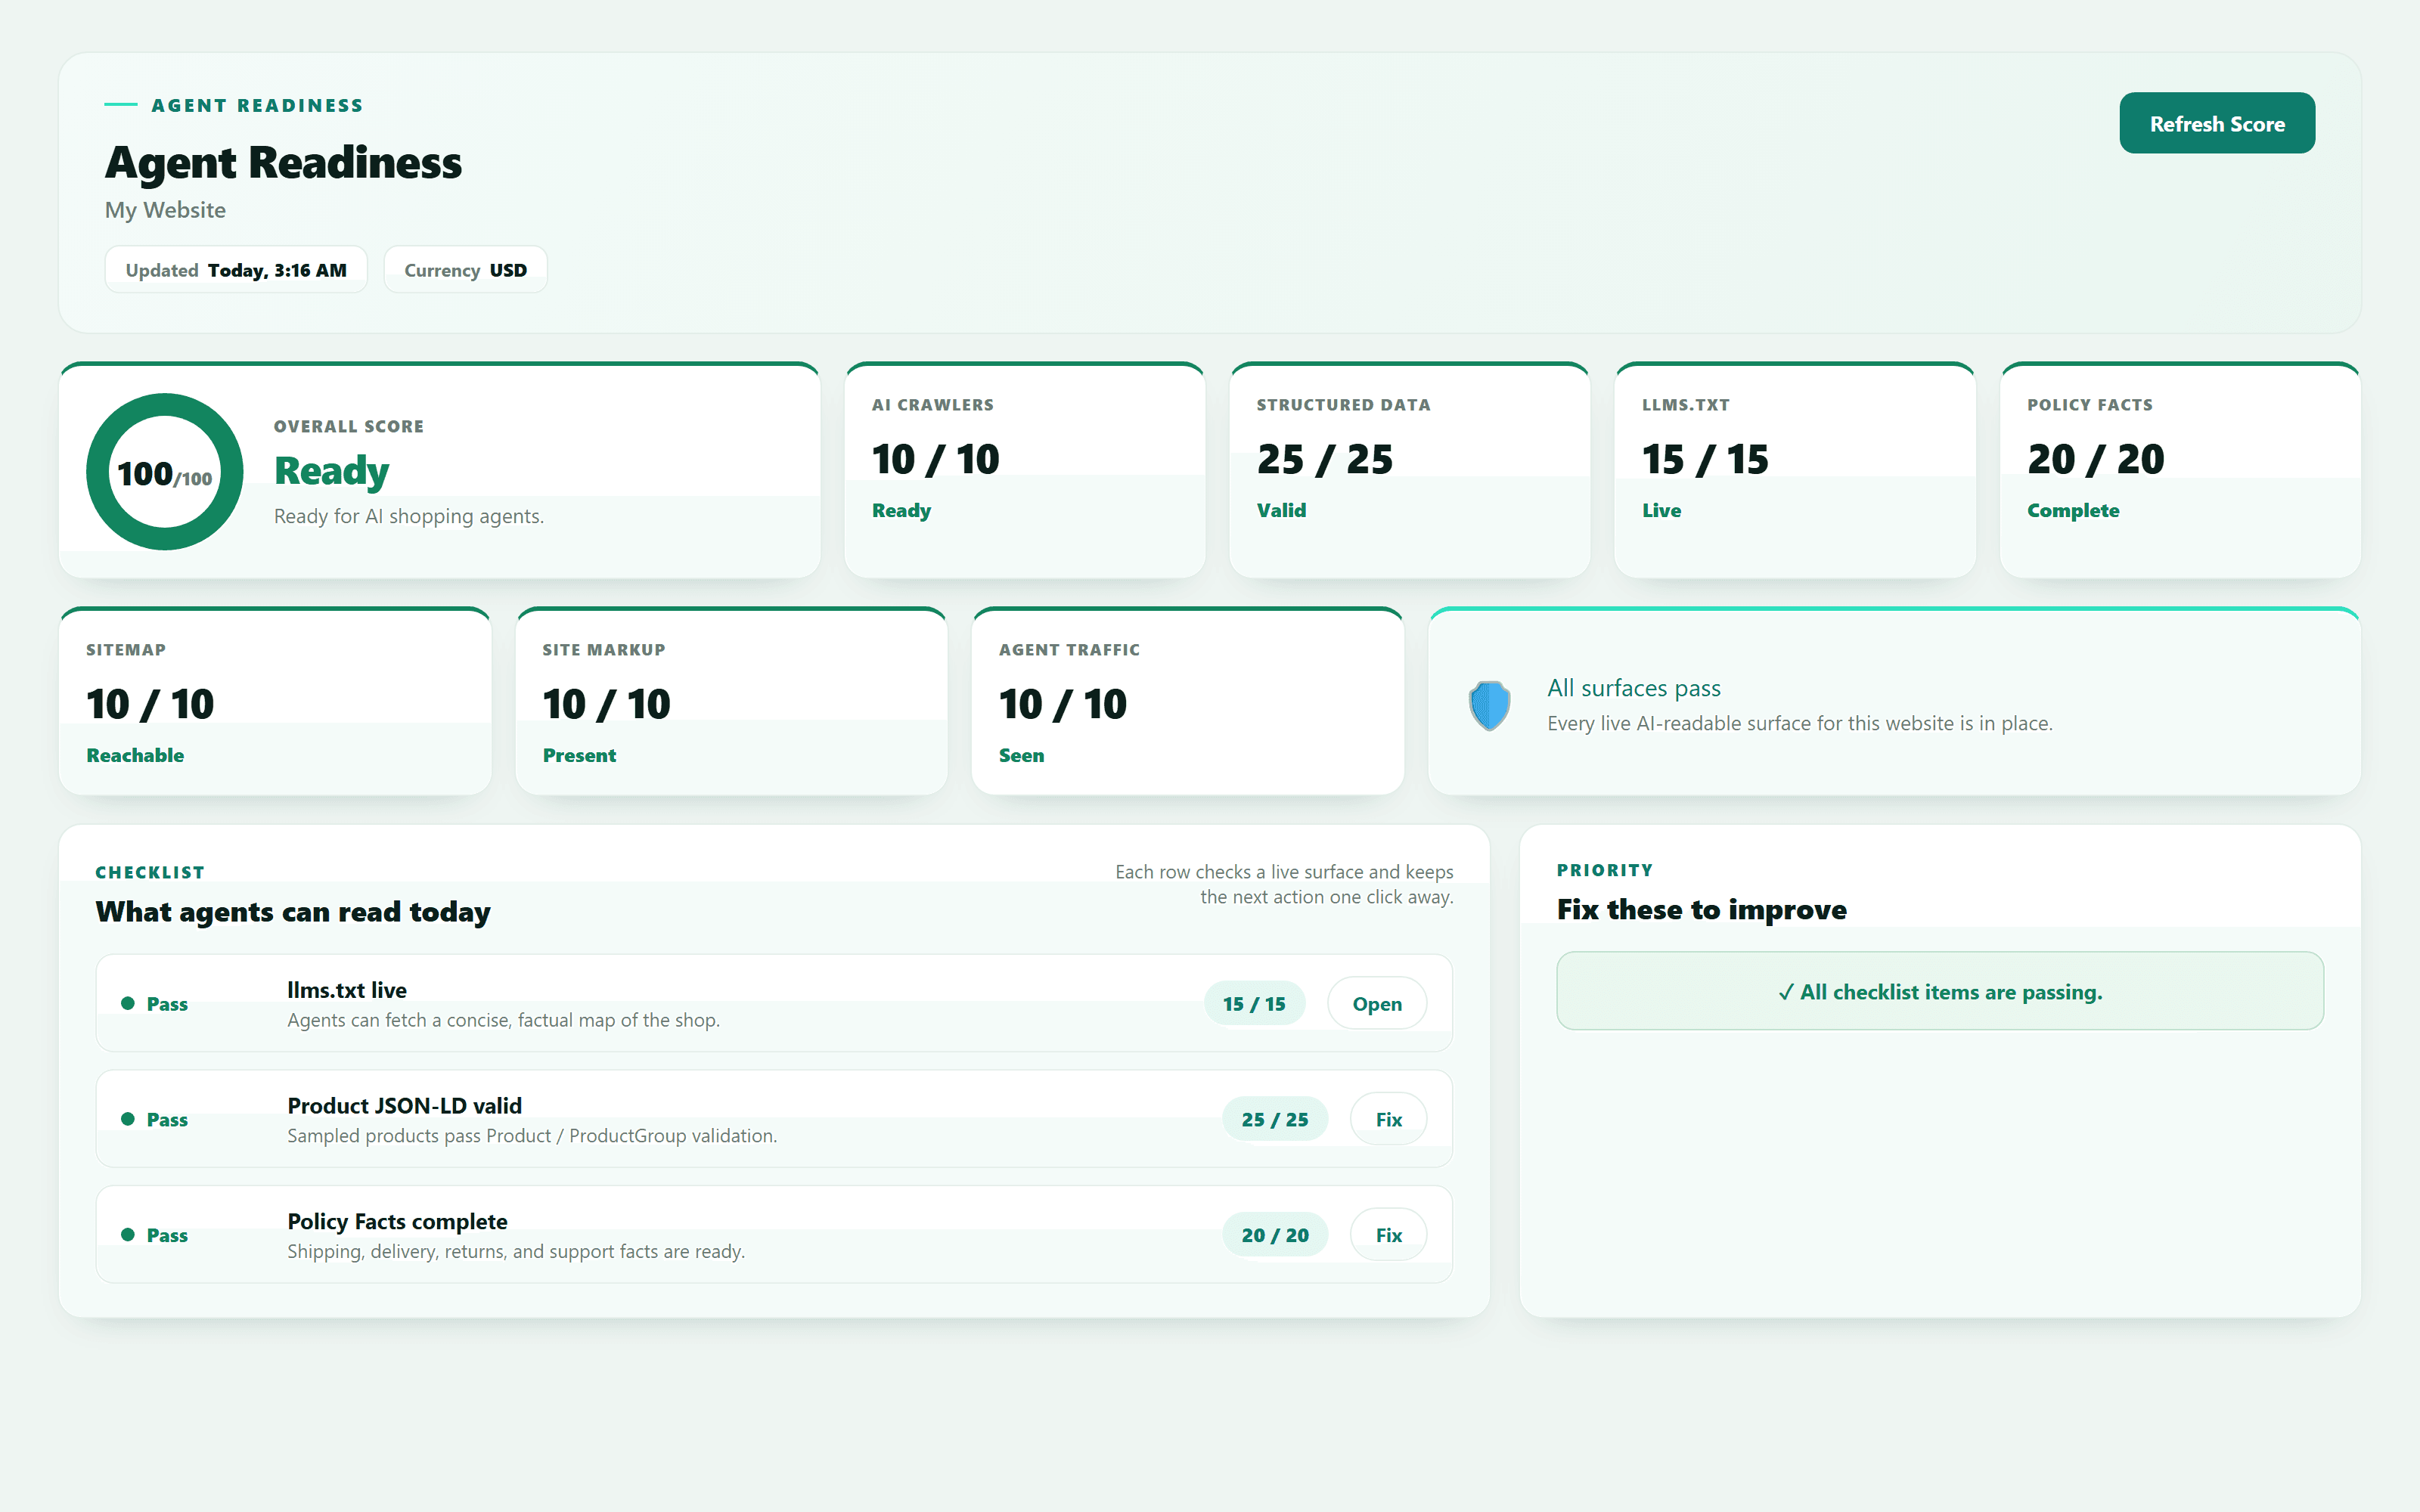Click the What agents can read today heading
The image size is (2420, 1512).
pos(293,912)
